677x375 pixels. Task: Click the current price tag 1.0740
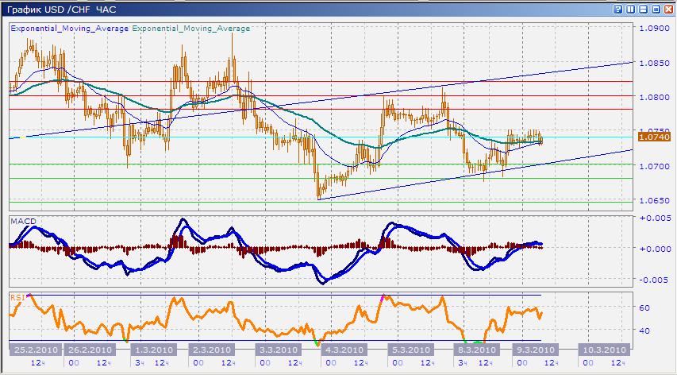click(654, 137)
